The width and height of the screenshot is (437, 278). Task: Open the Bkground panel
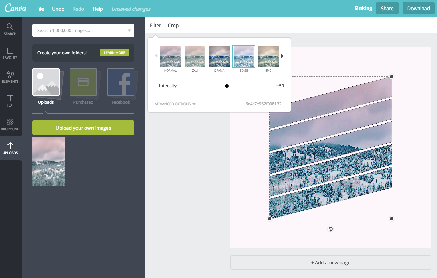(x=10, y=124)
